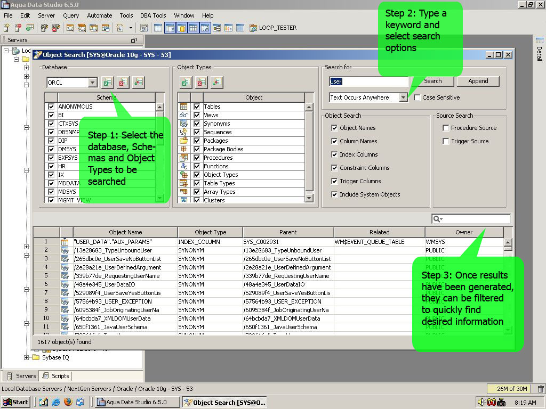
Task: Click the Internet Explorer icon in the taskbar
Action: pyautogui.click(x=55, y=402)
